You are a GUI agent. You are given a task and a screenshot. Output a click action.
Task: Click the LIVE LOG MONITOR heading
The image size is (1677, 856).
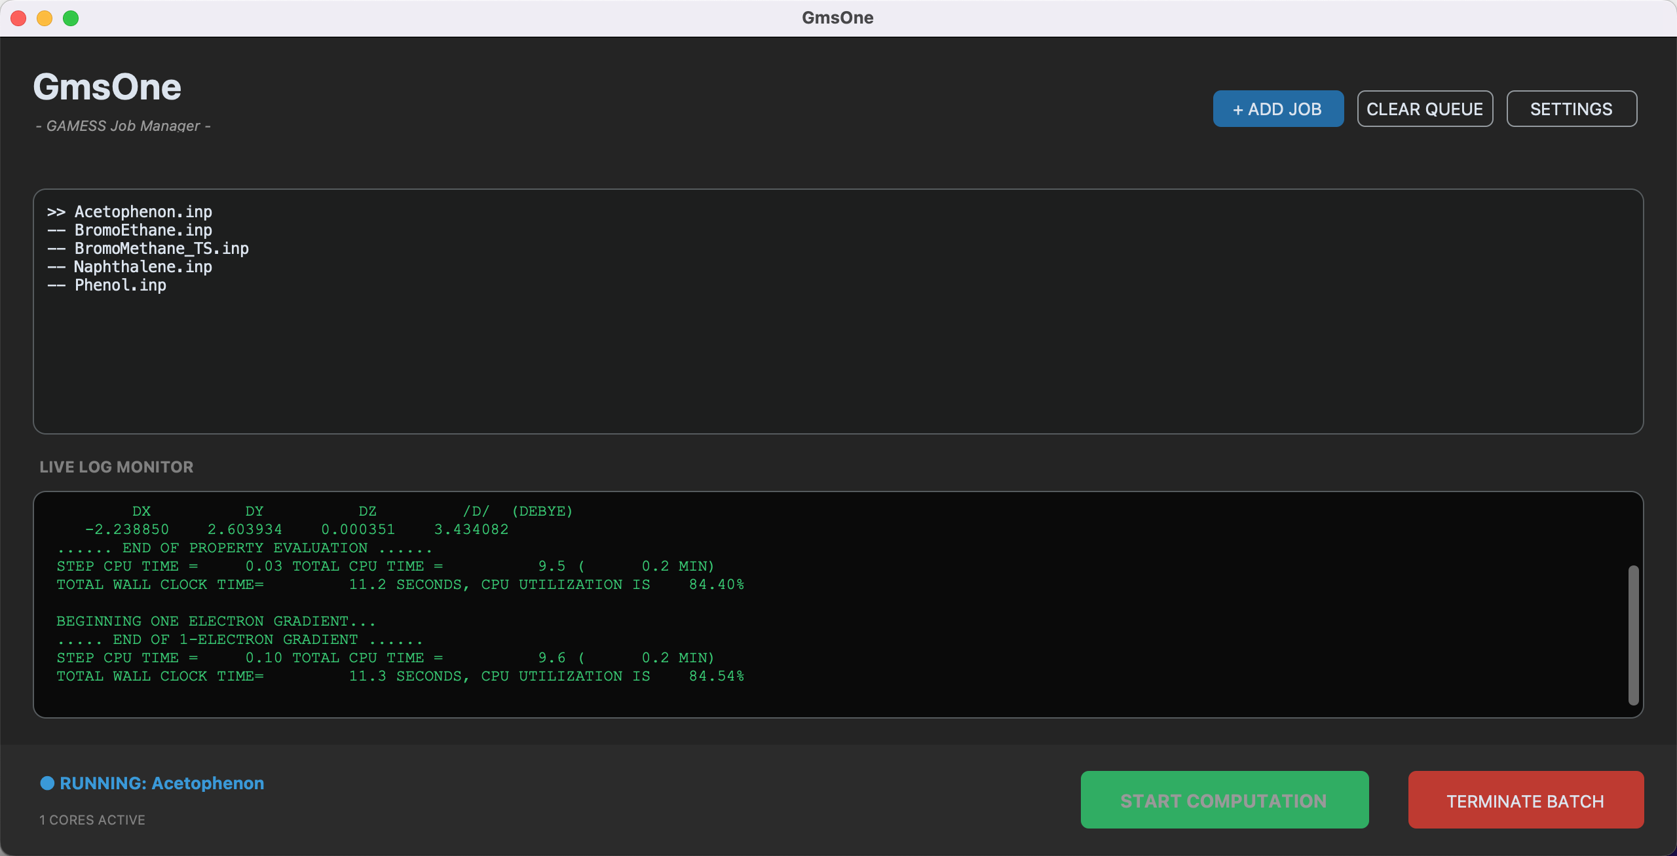coord(117,467)
